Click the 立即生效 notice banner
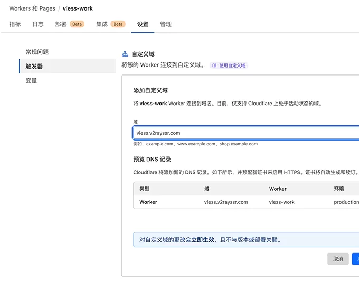The image size is (359, 281). click(246, 240)
